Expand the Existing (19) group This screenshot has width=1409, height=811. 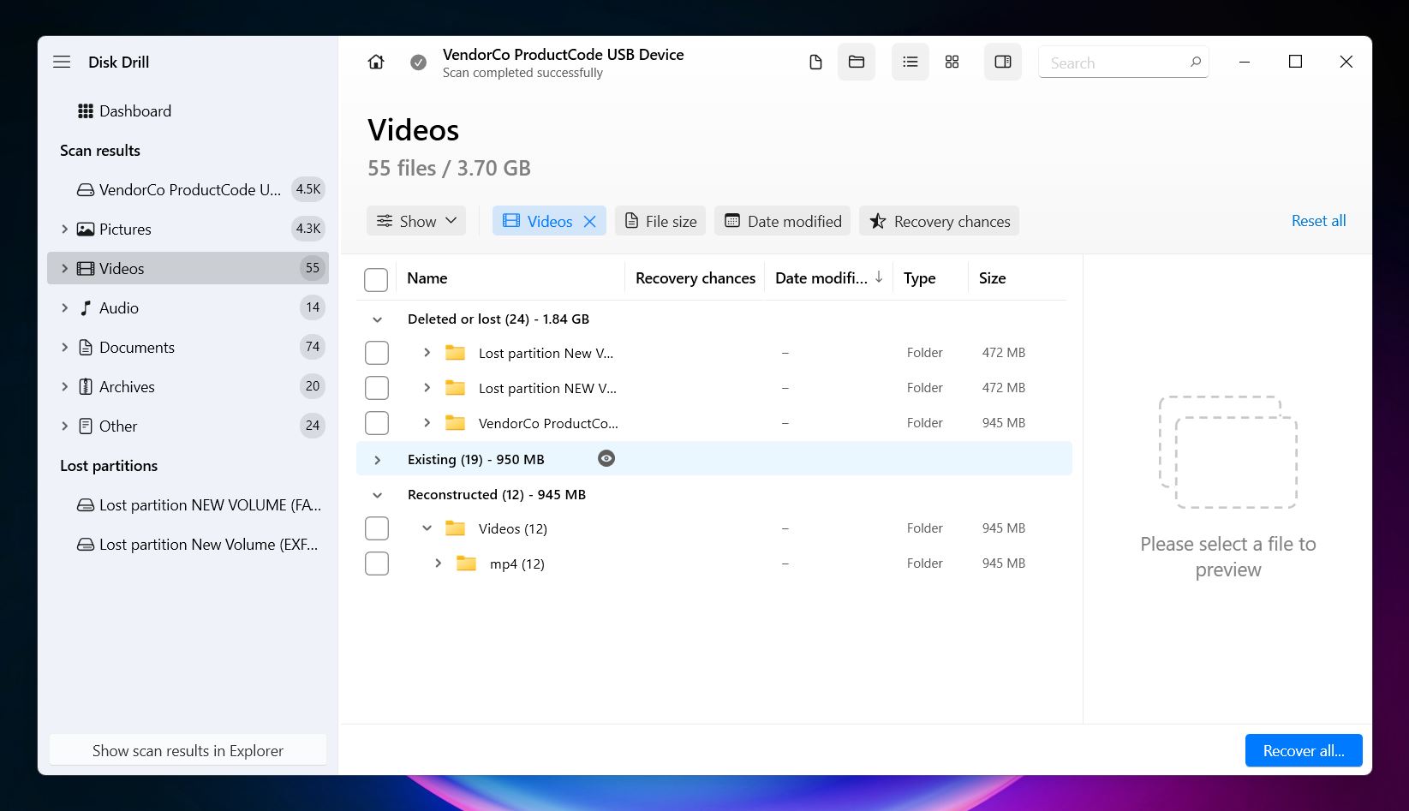click(377, 460)
